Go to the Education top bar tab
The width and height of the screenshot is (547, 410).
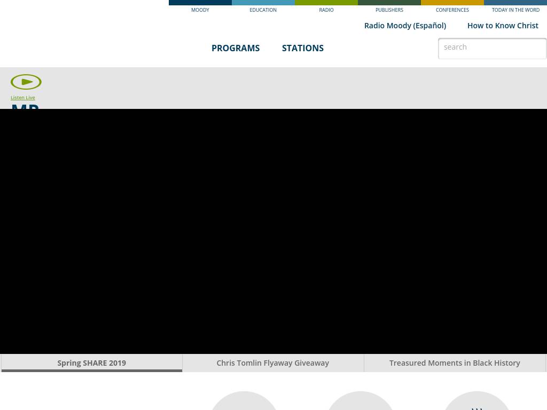point(263,7)
